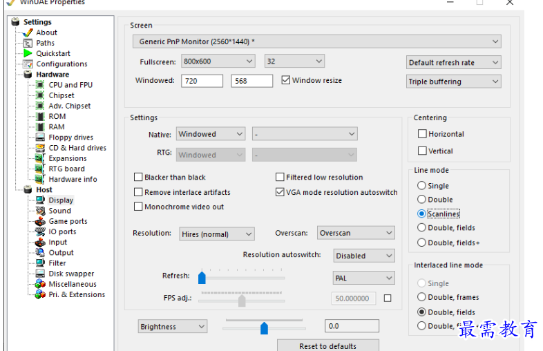Image resolution: width=543 pixels, height=351 pixels.
Task: Click Reset to defaults button
Action: [328, 345]
